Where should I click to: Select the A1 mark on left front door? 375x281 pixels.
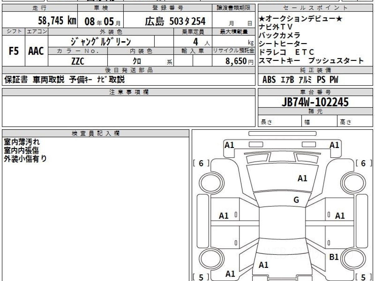click(224, 216)
